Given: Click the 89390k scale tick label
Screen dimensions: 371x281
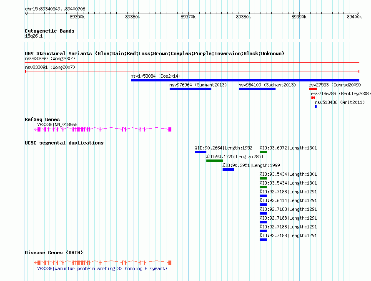Looking at the screenshot, I should [299, 17].
